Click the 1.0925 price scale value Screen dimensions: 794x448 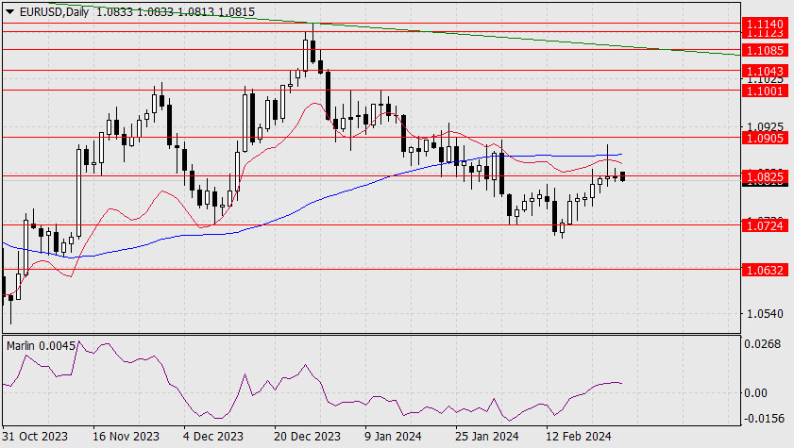pyautogui.click(x=765, y=125)
